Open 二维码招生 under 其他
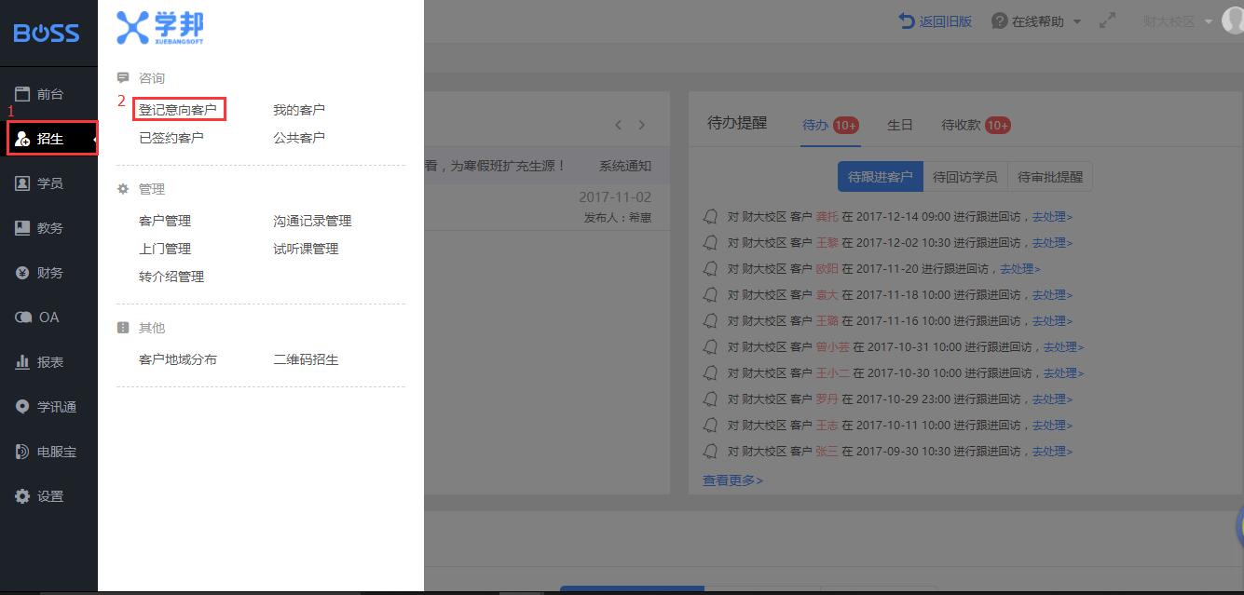 306,359
